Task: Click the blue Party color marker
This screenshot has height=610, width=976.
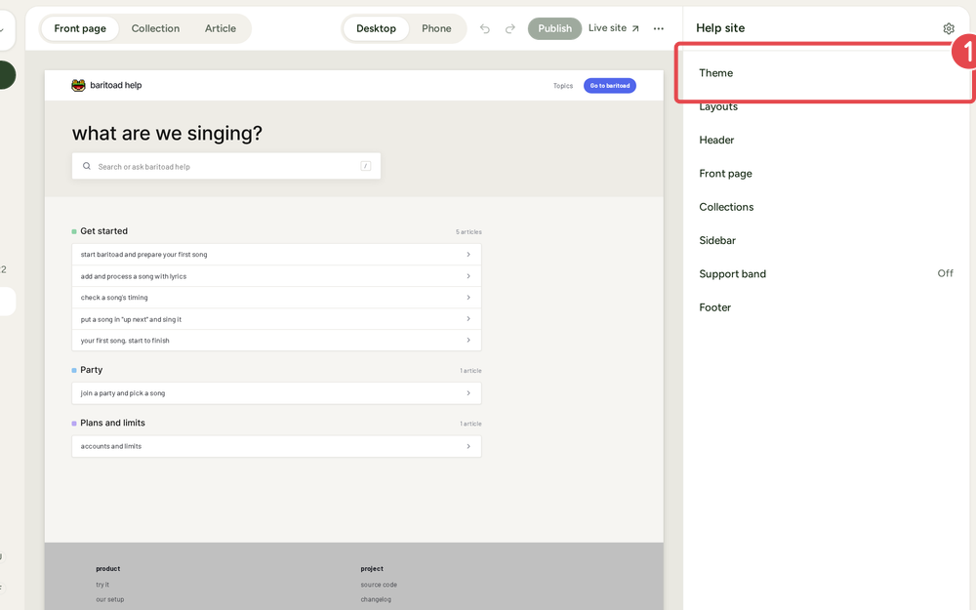Action: click(x=74, y=370)
